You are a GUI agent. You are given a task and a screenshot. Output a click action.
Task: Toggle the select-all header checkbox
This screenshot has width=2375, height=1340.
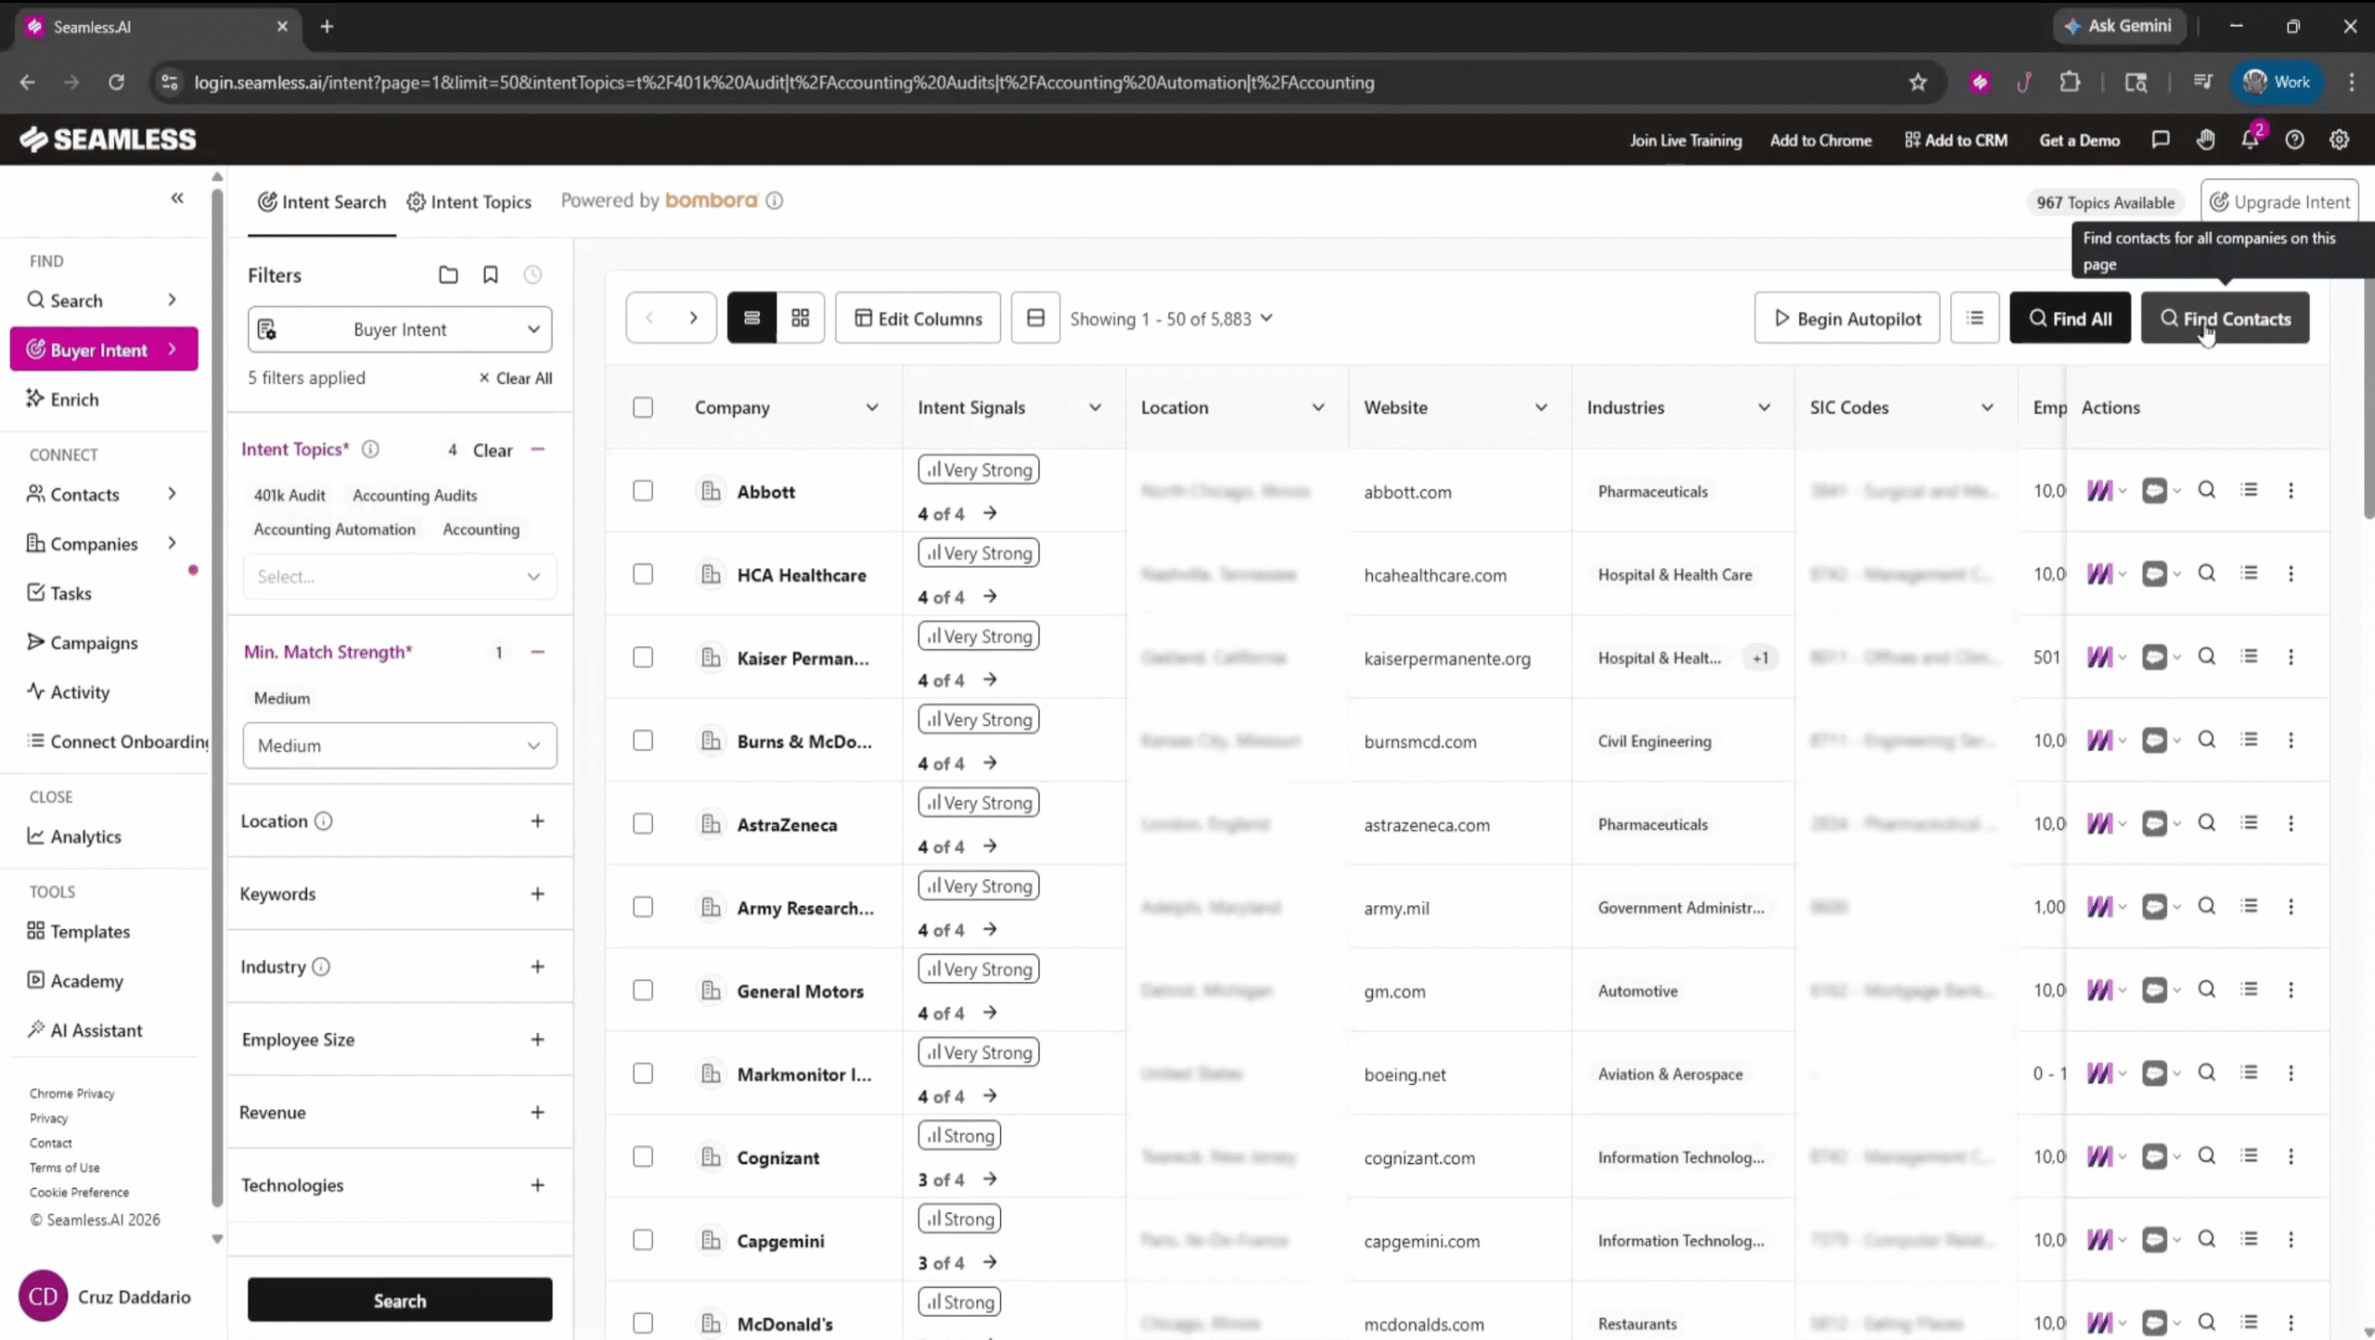643,407
